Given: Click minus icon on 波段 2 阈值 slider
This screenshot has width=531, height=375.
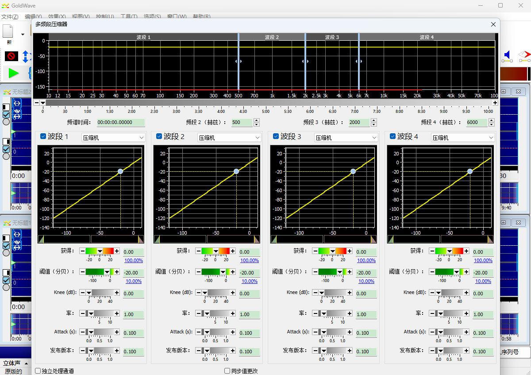Looking at the screenshot, I should [198, 272].
